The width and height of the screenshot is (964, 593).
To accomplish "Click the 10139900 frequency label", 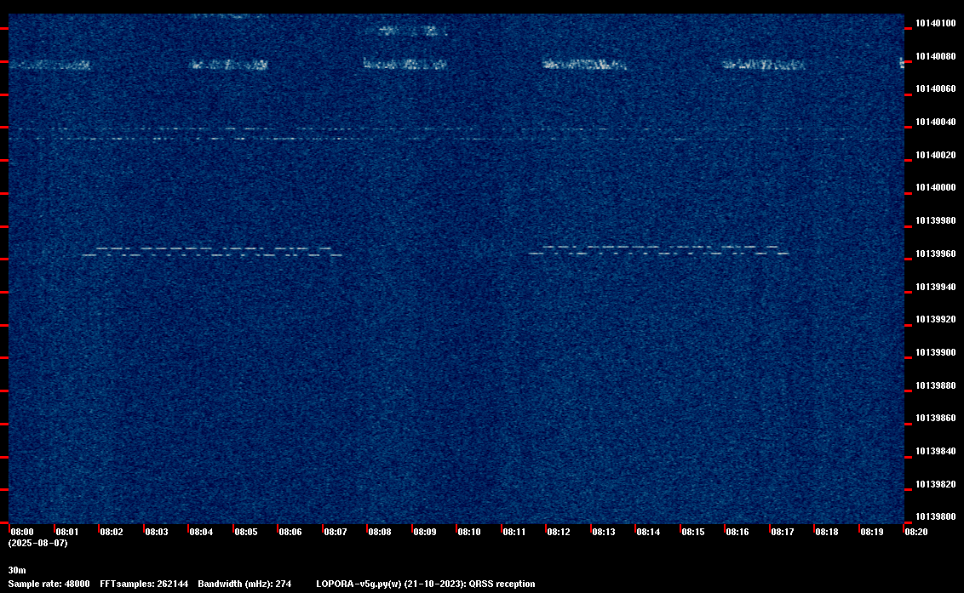I will 936,353.
